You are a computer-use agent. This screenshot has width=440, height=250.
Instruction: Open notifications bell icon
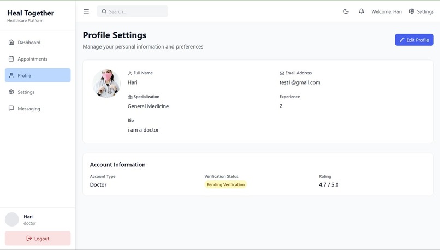(361, 11)
